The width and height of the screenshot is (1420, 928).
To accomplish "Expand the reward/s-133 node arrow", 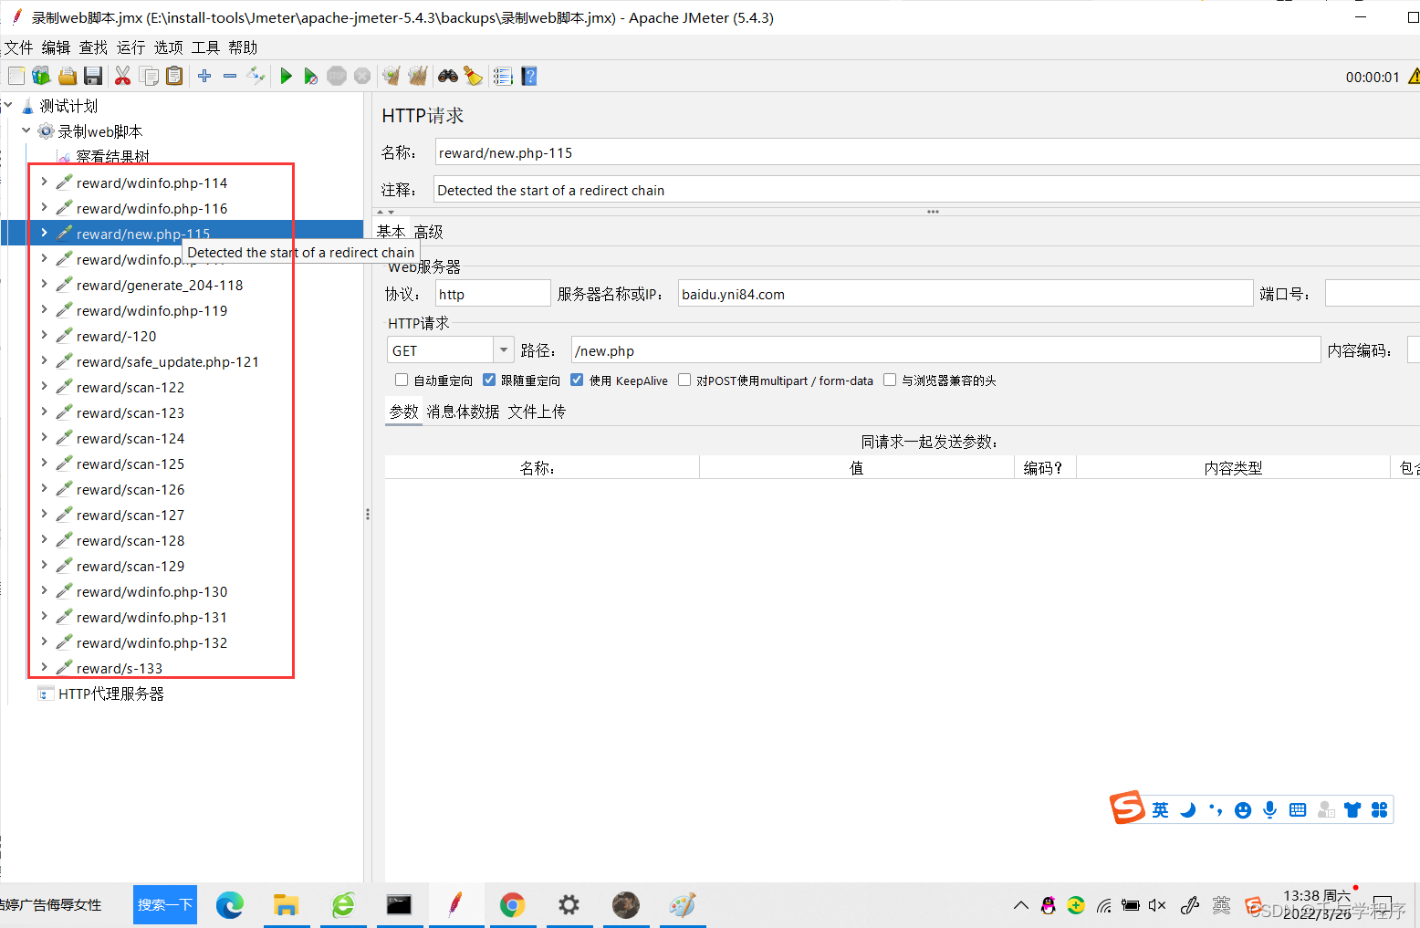I will pos(44,667).
